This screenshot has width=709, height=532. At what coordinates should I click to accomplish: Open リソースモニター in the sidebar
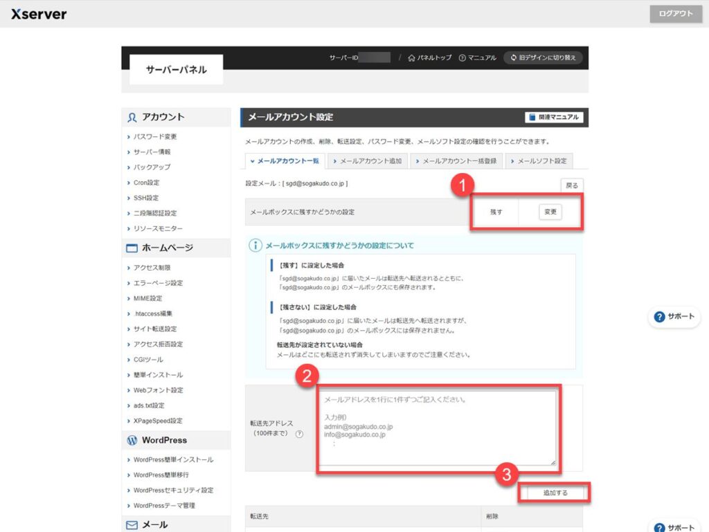point(158,228)
